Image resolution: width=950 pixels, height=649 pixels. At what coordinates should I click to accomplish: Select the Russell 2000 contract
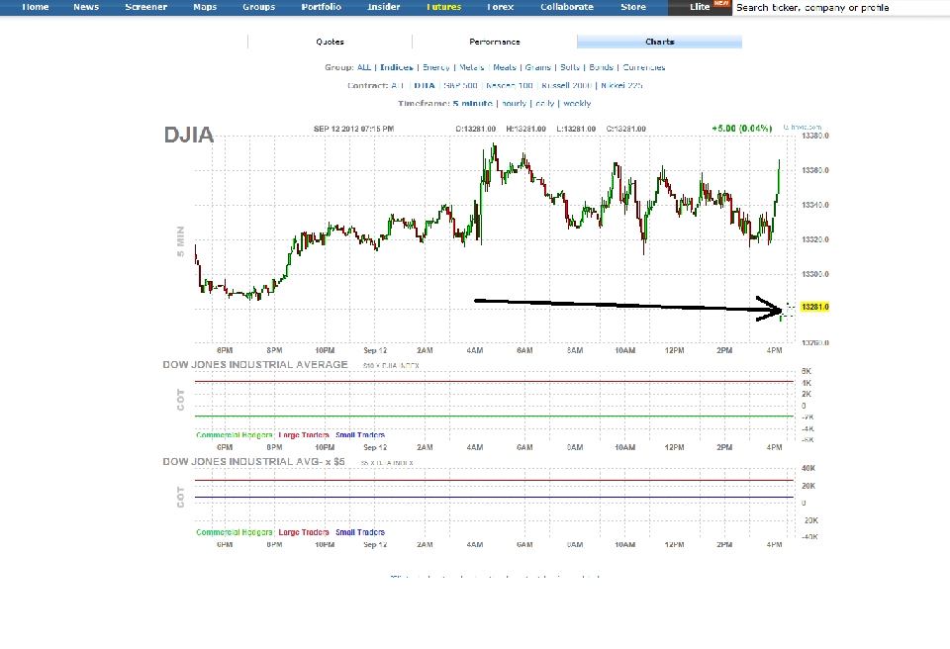point(566,85)
